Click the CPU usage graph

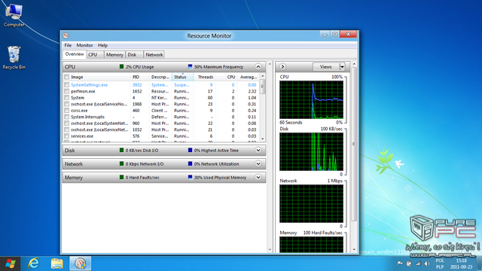click(x=311, y=100)
